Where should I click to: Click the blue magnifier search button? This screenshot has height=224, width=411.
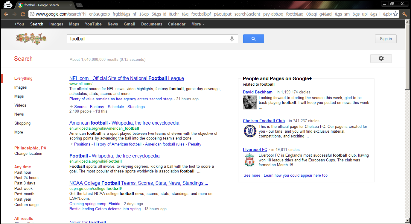point(253,39)
